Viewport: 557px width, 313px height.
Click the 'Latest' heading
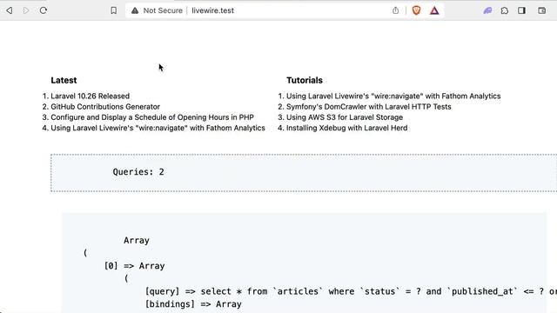[64, 80]
